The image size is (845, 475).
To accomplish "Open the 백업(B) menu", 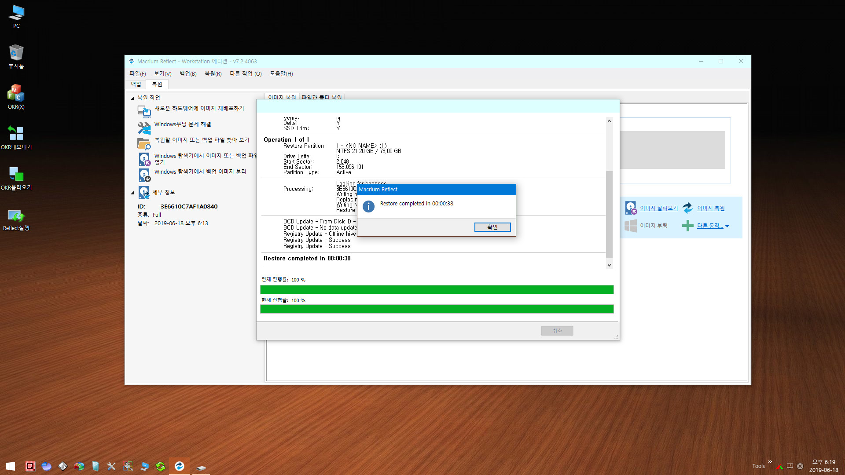I will 188,73.
